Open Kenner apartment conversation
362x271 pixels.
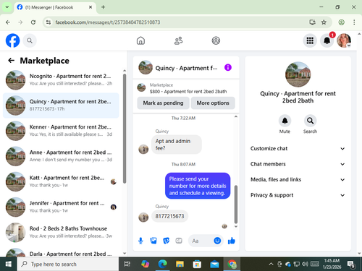[x=61, y=131]
